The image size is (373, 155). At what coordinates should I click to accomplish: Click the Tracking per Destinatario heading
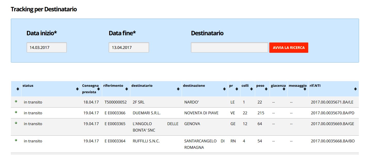pos(44,9)
